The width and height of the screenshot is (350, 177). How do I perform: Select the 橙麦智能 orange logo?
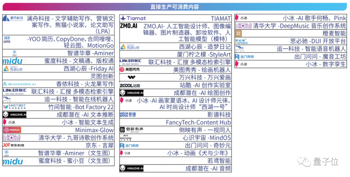click(239, 33)
